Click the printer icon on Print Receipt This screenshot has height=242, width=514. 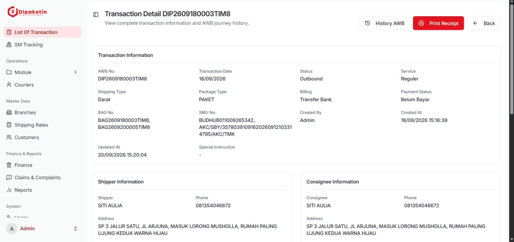pos(421,23)
